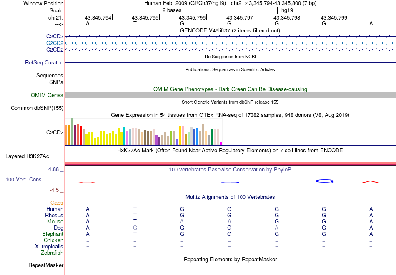The image size is (396, 275).
Task: Click position label 43,345,794 on the ruler
Action: [x=98, y=17]
